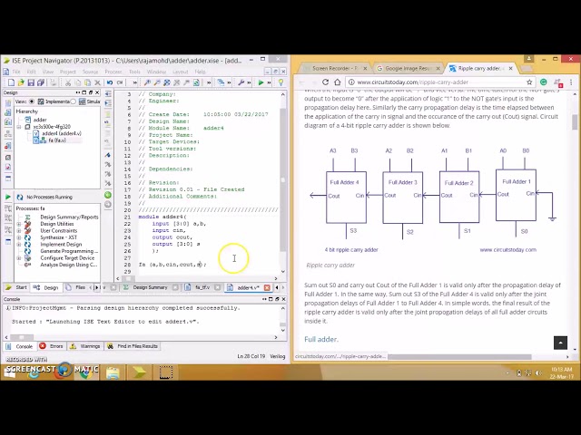Click the New file icon in ISE toolbar

[11, 82]
